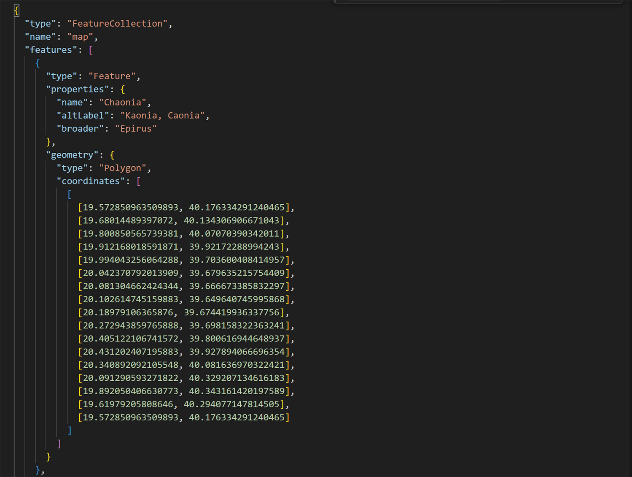The width and height of the screenshot is (632, 477).
Task: Click the "map" name value
Action: point(80,37)
